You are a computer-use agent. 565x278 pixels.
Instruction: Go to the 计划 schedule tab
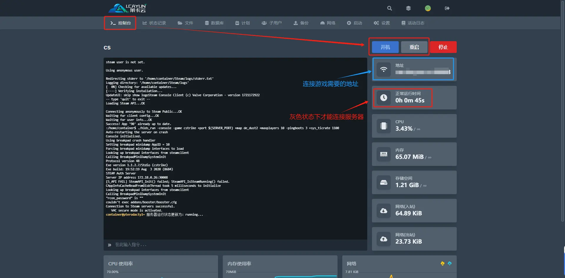(242, 23)
